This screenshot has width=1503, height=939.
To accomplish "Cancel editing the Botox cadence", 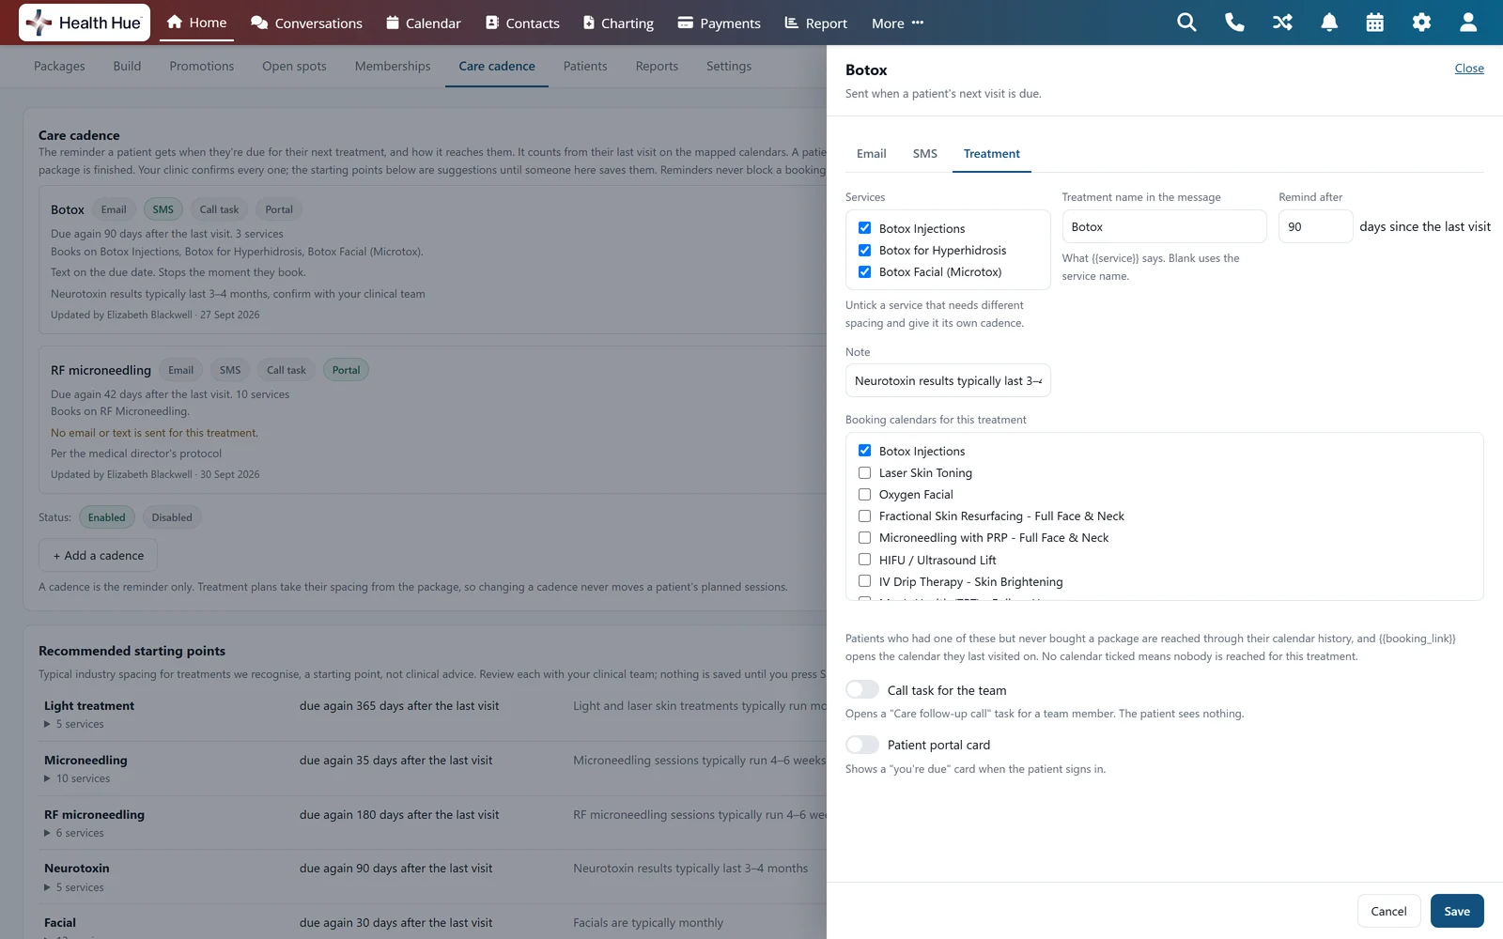I will (x=1388, y=911).
